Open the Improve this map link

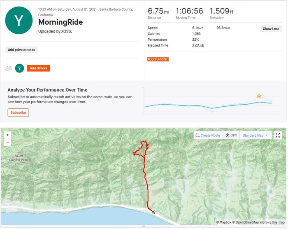[272, 222]
